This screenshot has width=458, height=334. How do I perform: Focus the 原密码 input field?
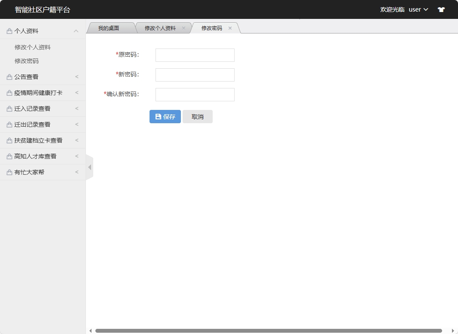[195, 55]
